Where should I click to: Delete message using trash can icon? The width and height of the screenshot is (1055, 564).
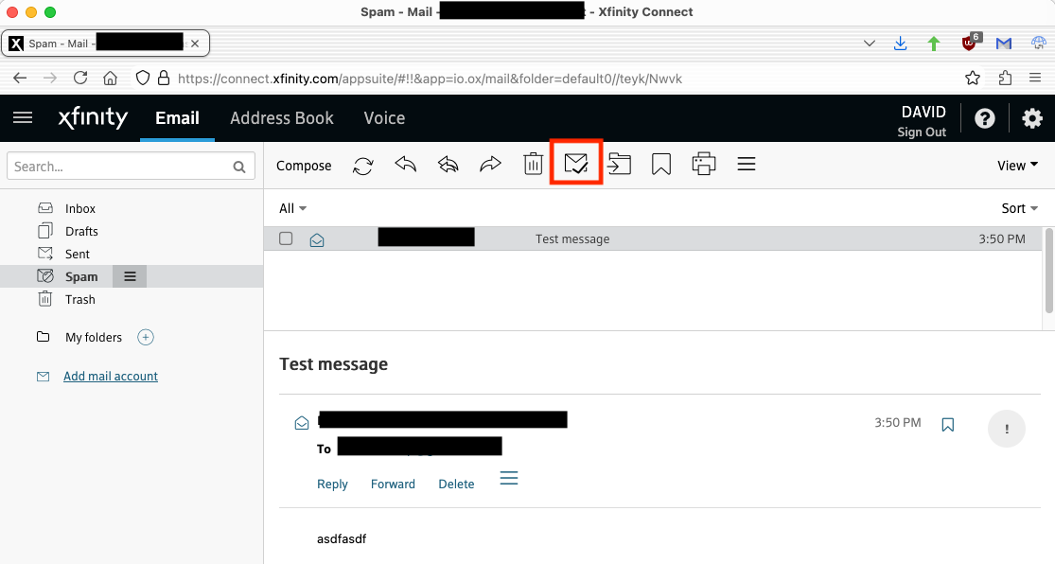(533, 165)
